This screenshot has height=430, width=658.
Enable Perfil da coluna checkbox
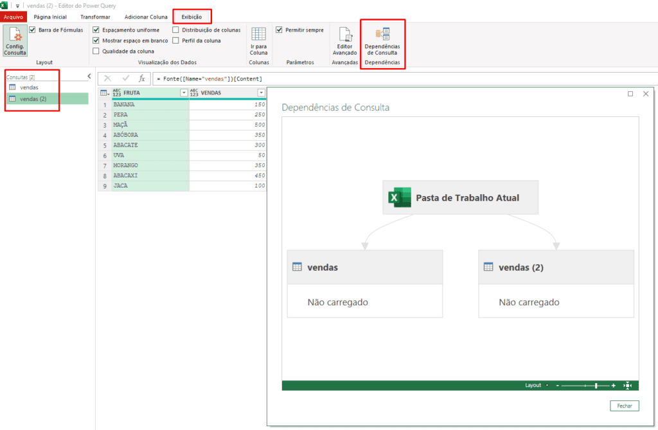176,40
